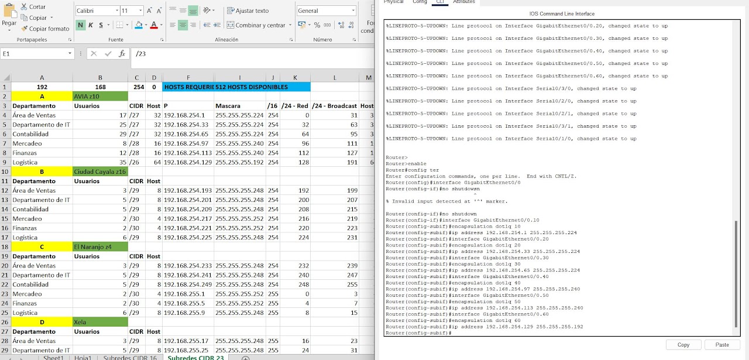
Task: Align cell text right
Action: (193, 25)
